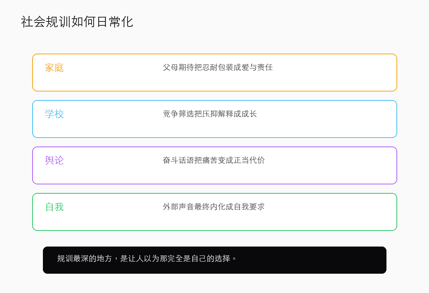Screen dimensions: 429x293
Task: Click the text 竞争筛选把压抑解释成成长
Action: point(210,114)
